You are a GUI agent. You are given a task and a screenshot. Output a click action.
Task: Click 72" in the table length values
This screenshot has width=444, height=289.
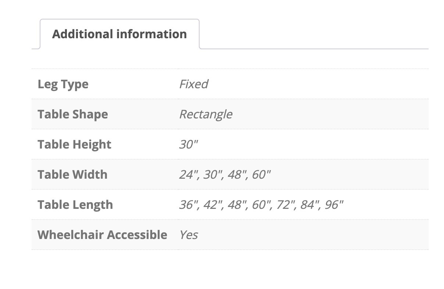pyautogui.click(x=285, y=204)
